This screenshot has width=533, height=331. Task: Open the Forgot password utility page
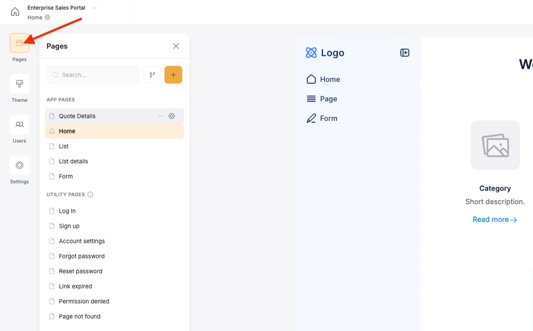(82, 256)
